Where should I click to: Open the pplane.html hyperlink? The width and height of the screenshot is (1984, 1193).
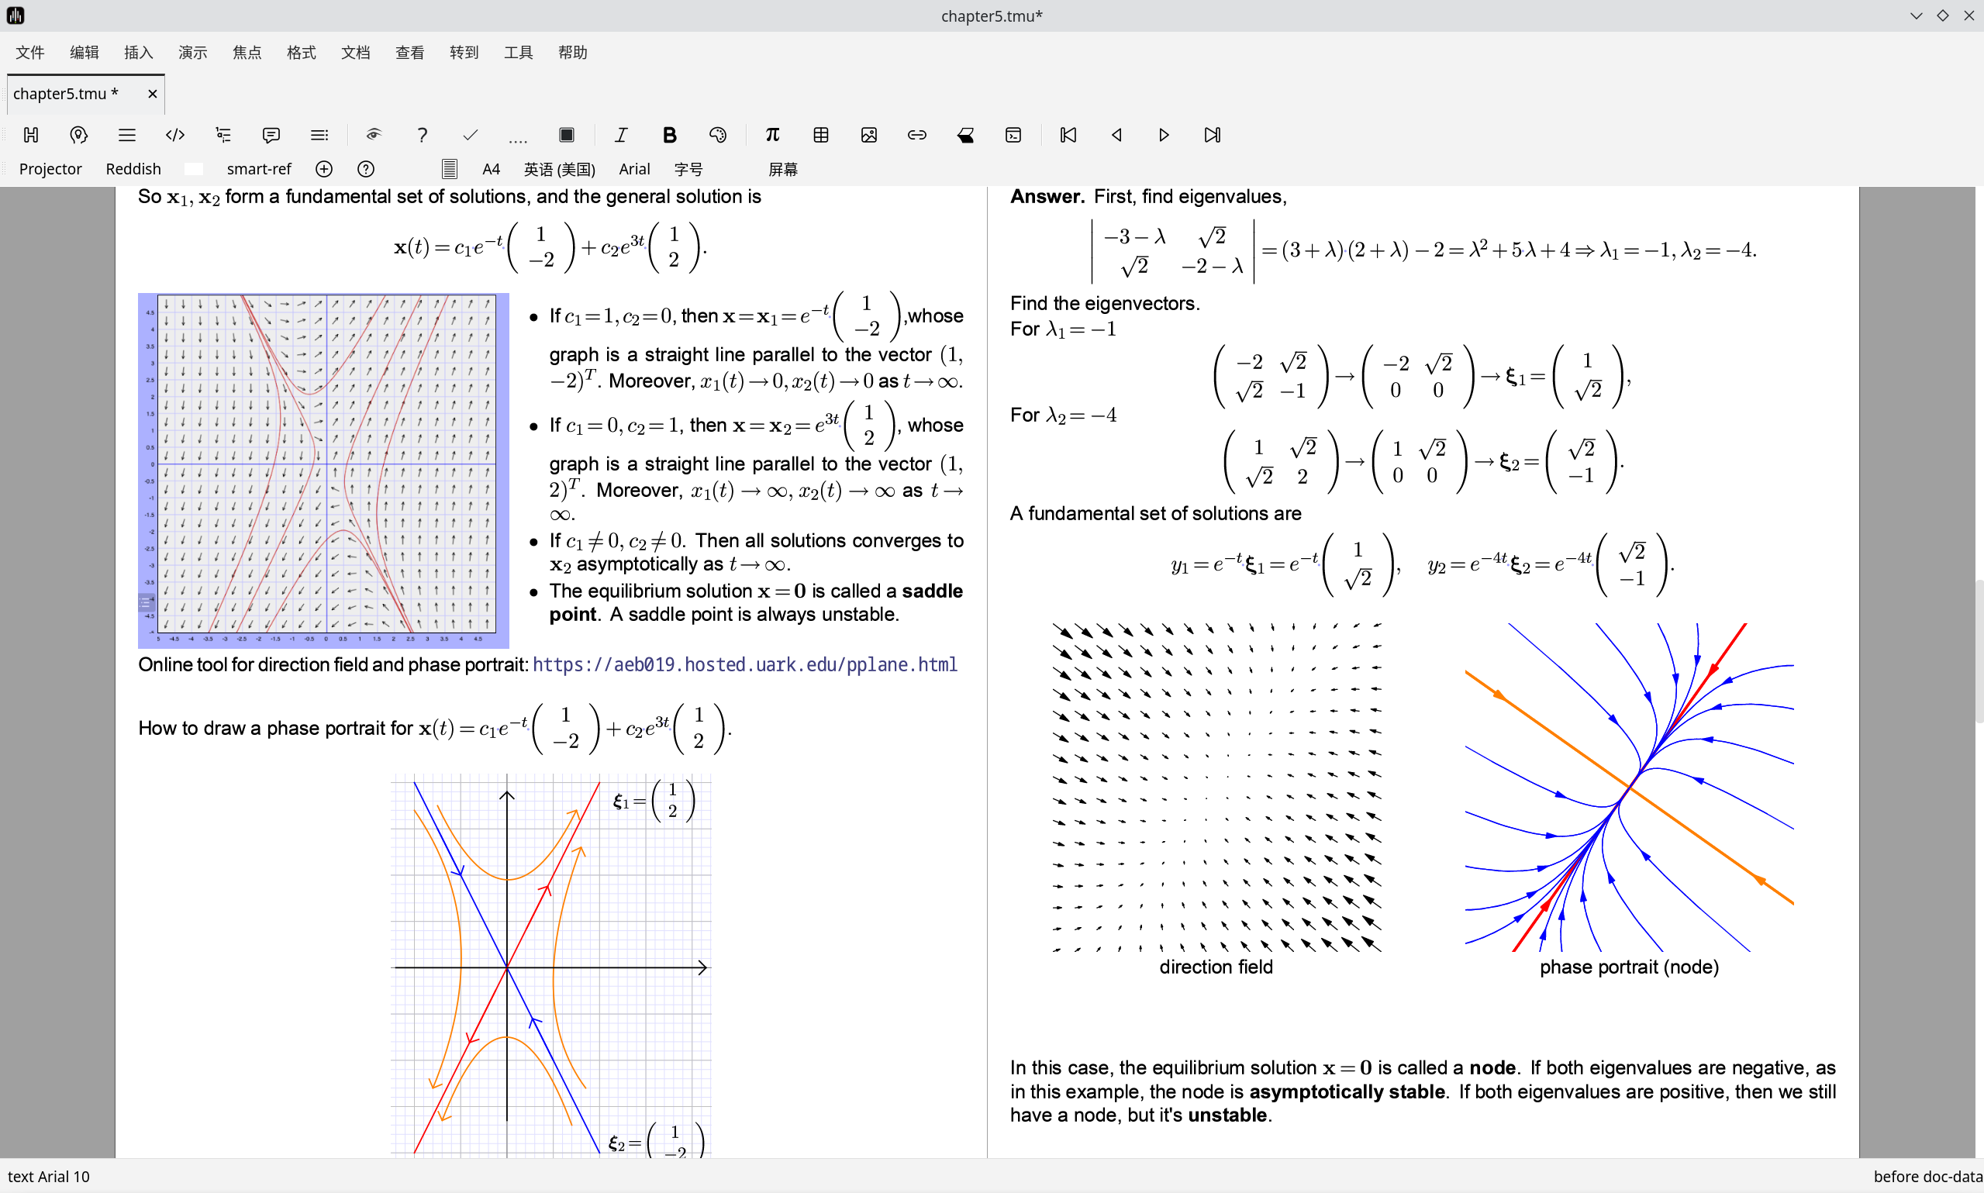tap(744, 665)
